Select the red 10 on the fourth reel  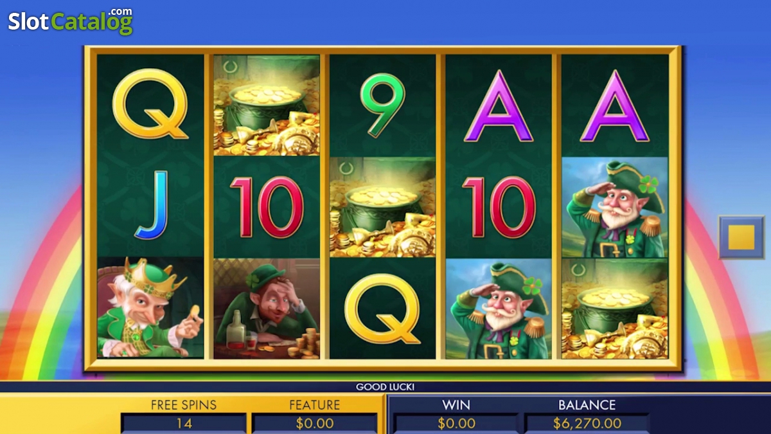click(499, 207)
